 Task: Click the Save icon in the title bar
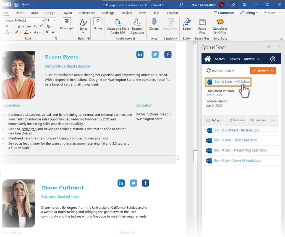click(17, 5)
